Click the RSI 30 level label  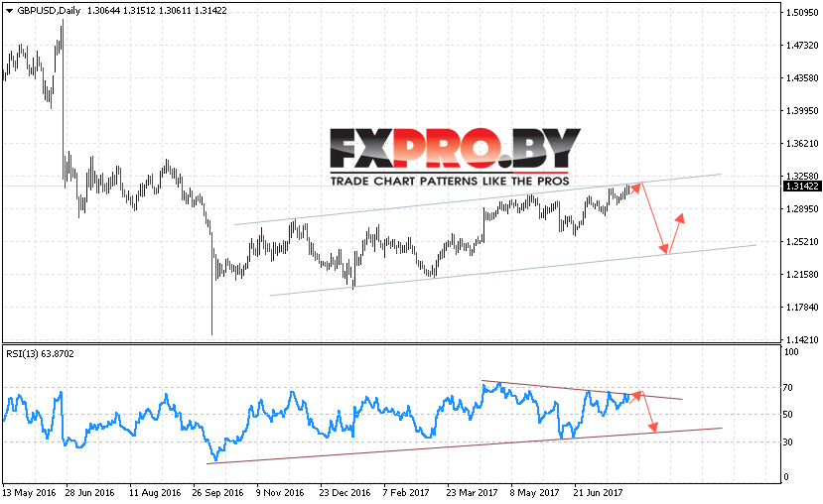click(x=788, y=442)
